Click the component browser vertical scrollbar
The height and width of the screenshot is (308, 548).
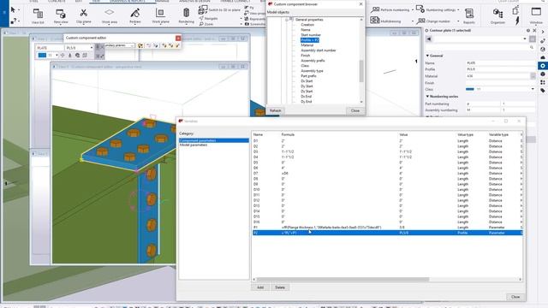[x=361, y=71]
